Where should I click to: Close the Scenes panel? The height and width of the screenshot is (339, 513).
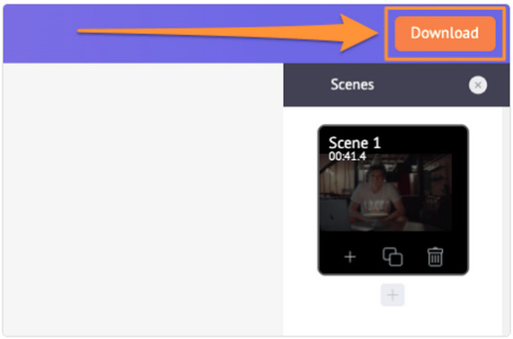[x=478, y=85]
